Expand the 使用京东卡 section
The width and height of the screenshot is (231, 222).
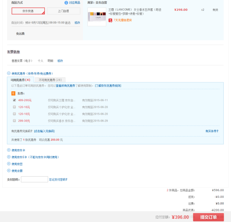coord(9,150)
